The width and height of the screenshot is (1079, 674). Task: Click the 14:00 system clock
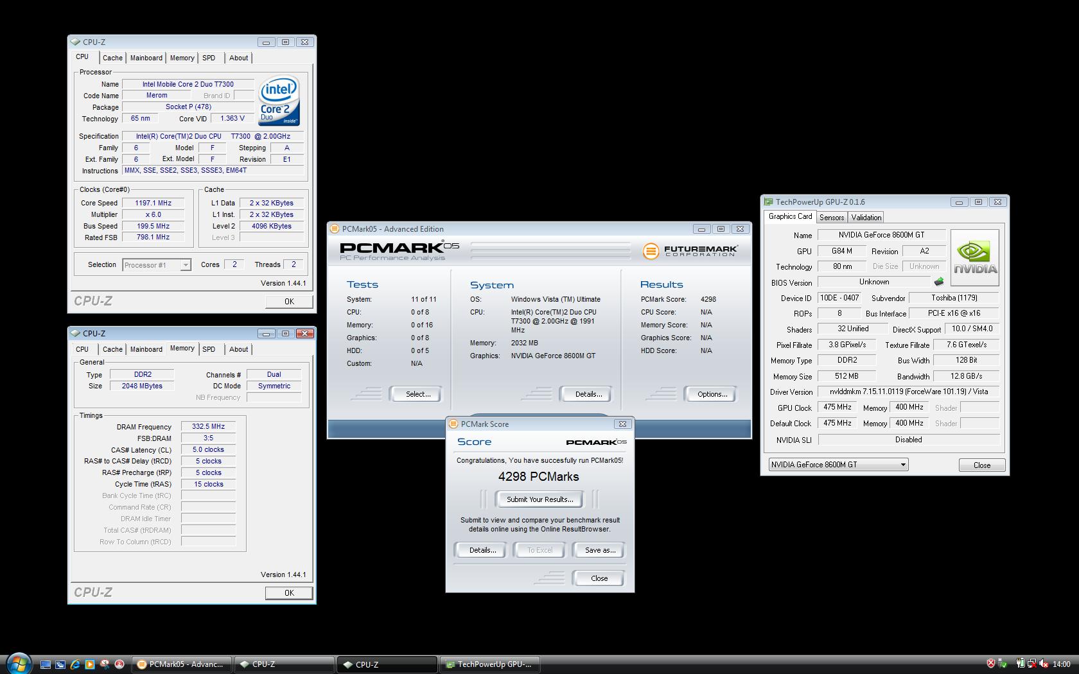click(x=1061, y=664)
